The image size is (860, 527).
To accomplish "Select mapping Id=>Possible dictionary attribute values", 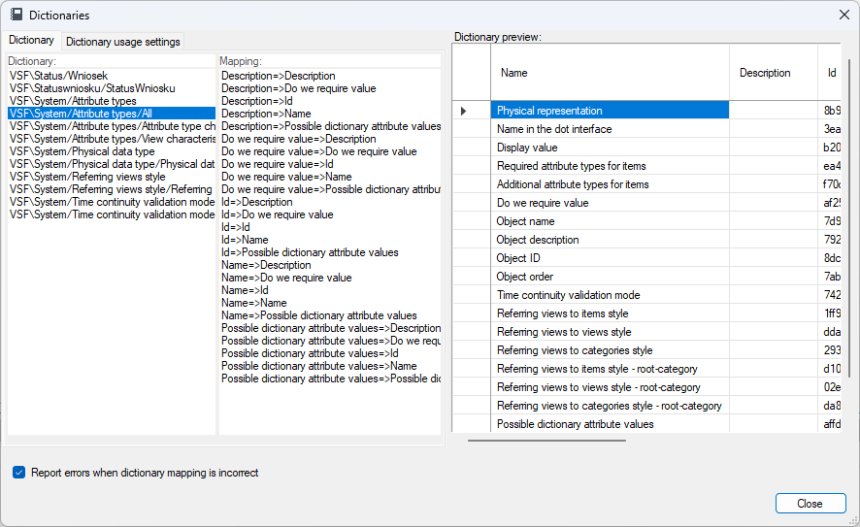I will click(330, 252).
